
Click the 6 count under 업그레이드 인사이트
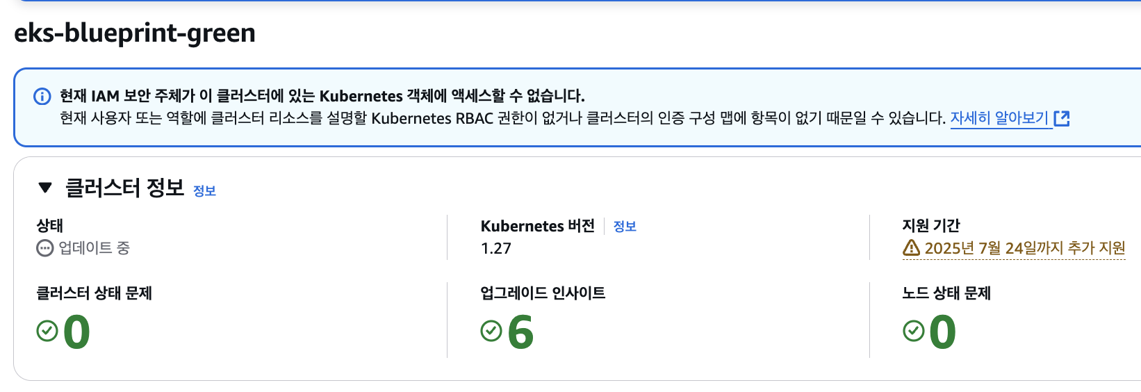[520, 332]
